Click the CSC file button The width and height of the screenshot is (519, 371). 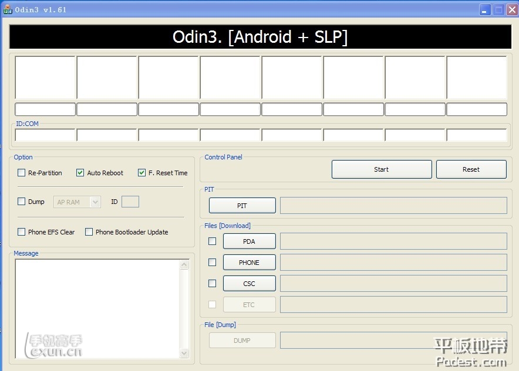tap(249, 284)
